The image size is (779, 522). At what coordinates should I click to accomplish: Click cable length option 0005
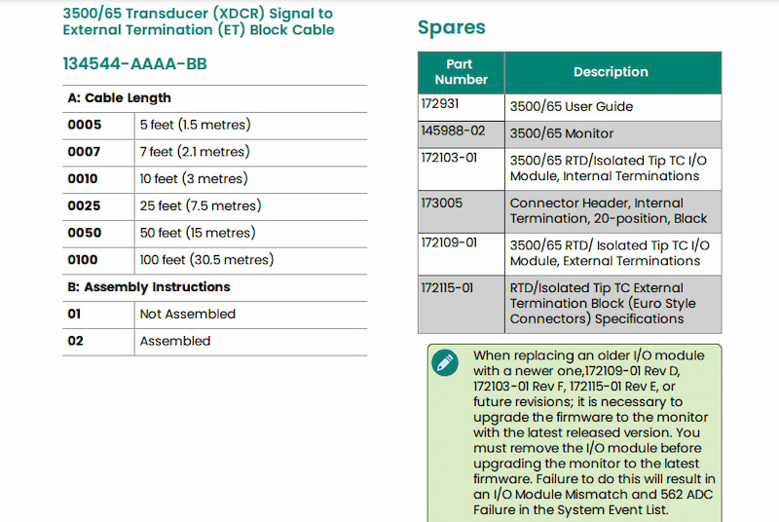(85, 125)
